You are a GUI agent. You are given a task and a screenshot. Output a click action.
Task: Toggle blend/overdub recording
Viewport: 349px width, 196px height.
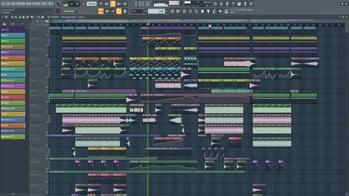tap(119, 4)
